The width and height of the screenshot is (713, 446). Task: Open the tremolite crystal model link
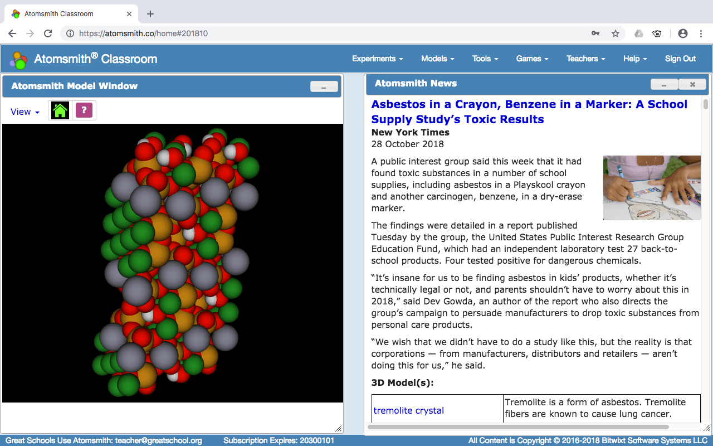(409, 410)
